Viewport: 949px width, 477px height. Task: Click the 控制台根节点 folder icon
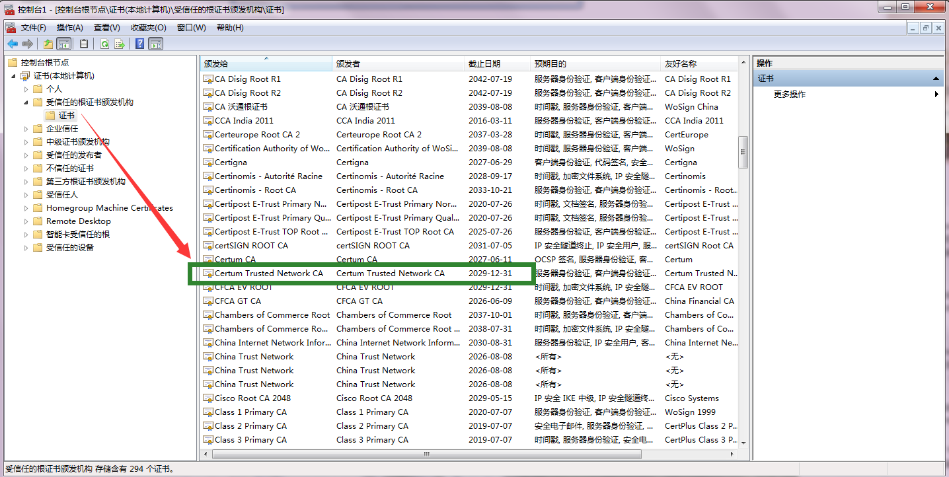pyautogui.click(x=12, y=63)
